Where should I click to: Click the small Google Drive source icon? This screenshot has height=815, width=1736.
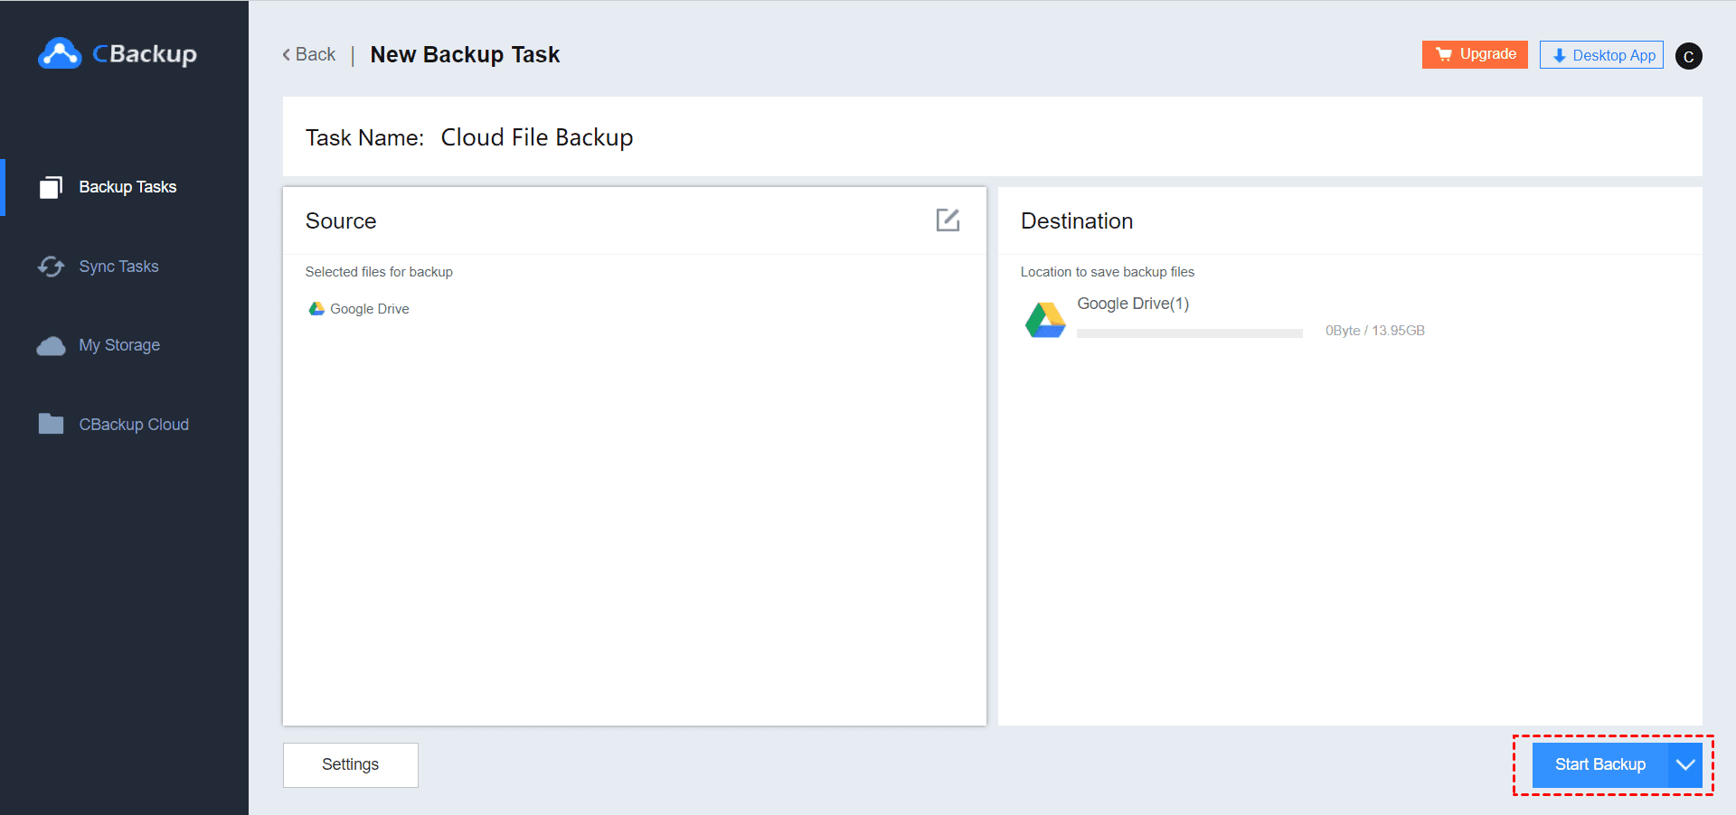pyautogui.click(x=316, y=309)
